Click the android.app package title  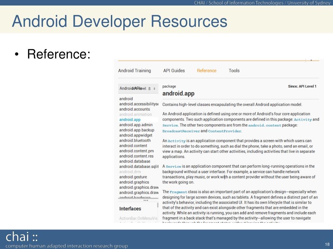pos(179,94)
